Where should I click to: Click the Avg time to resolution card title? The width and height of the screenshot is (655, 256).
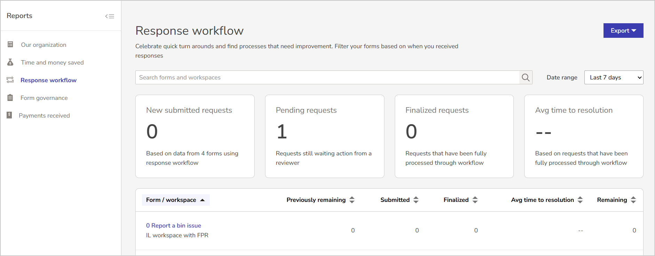click(574, 110)
